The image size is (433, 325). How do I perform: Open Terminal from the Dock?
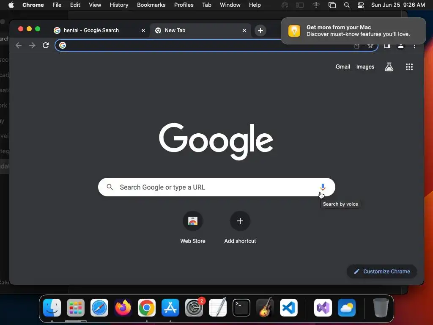[x=241, y=308]
